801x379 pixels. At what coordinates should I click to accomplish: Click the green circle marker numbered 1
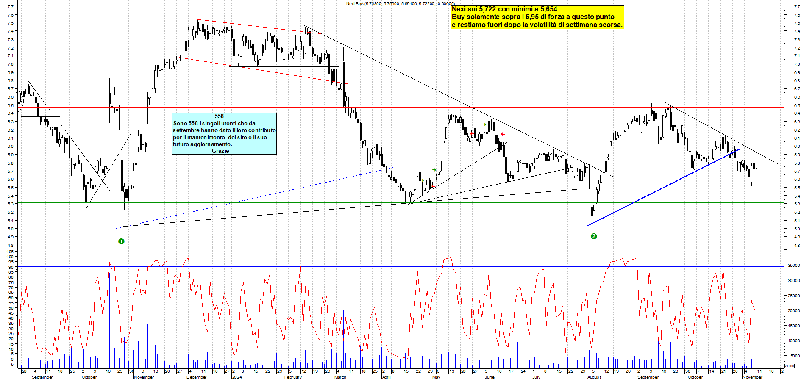click(x=121, y=241)
